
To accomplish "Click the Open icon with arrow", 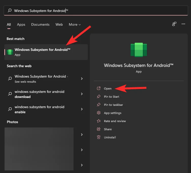I will click(99, 88).
